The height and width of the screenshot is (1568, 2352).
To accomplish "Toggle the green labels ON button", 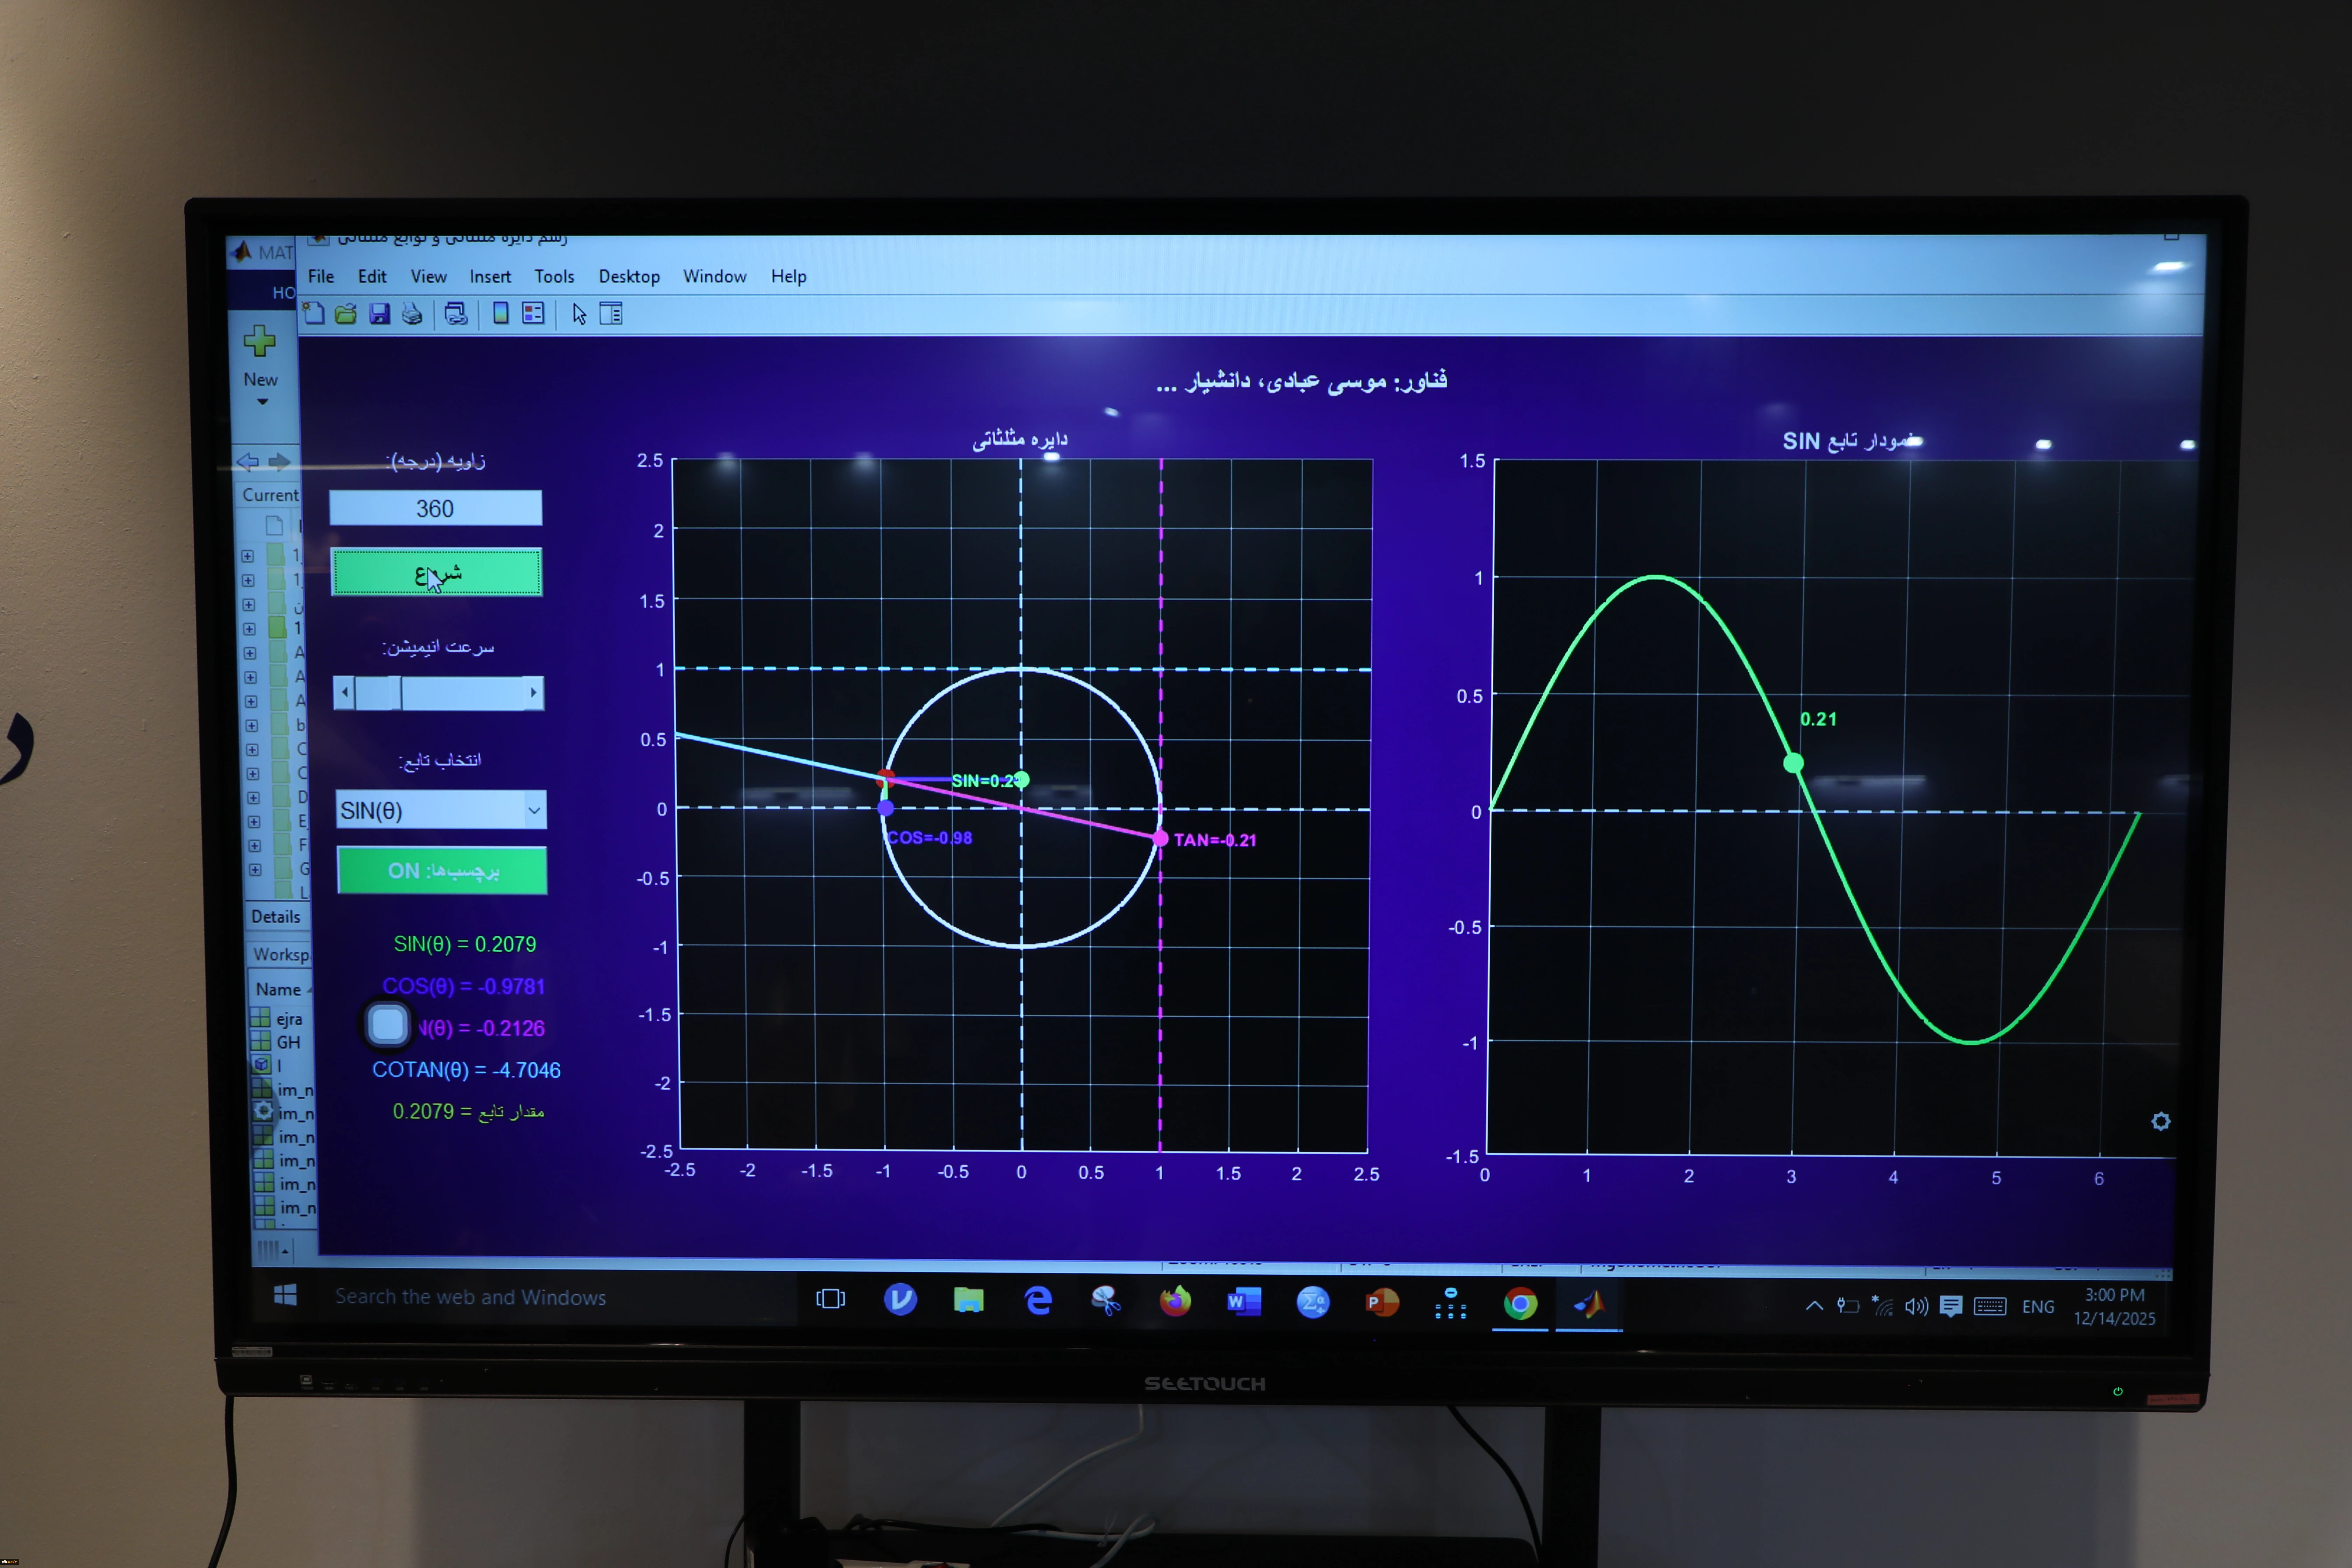I will (x=442, y=870).
